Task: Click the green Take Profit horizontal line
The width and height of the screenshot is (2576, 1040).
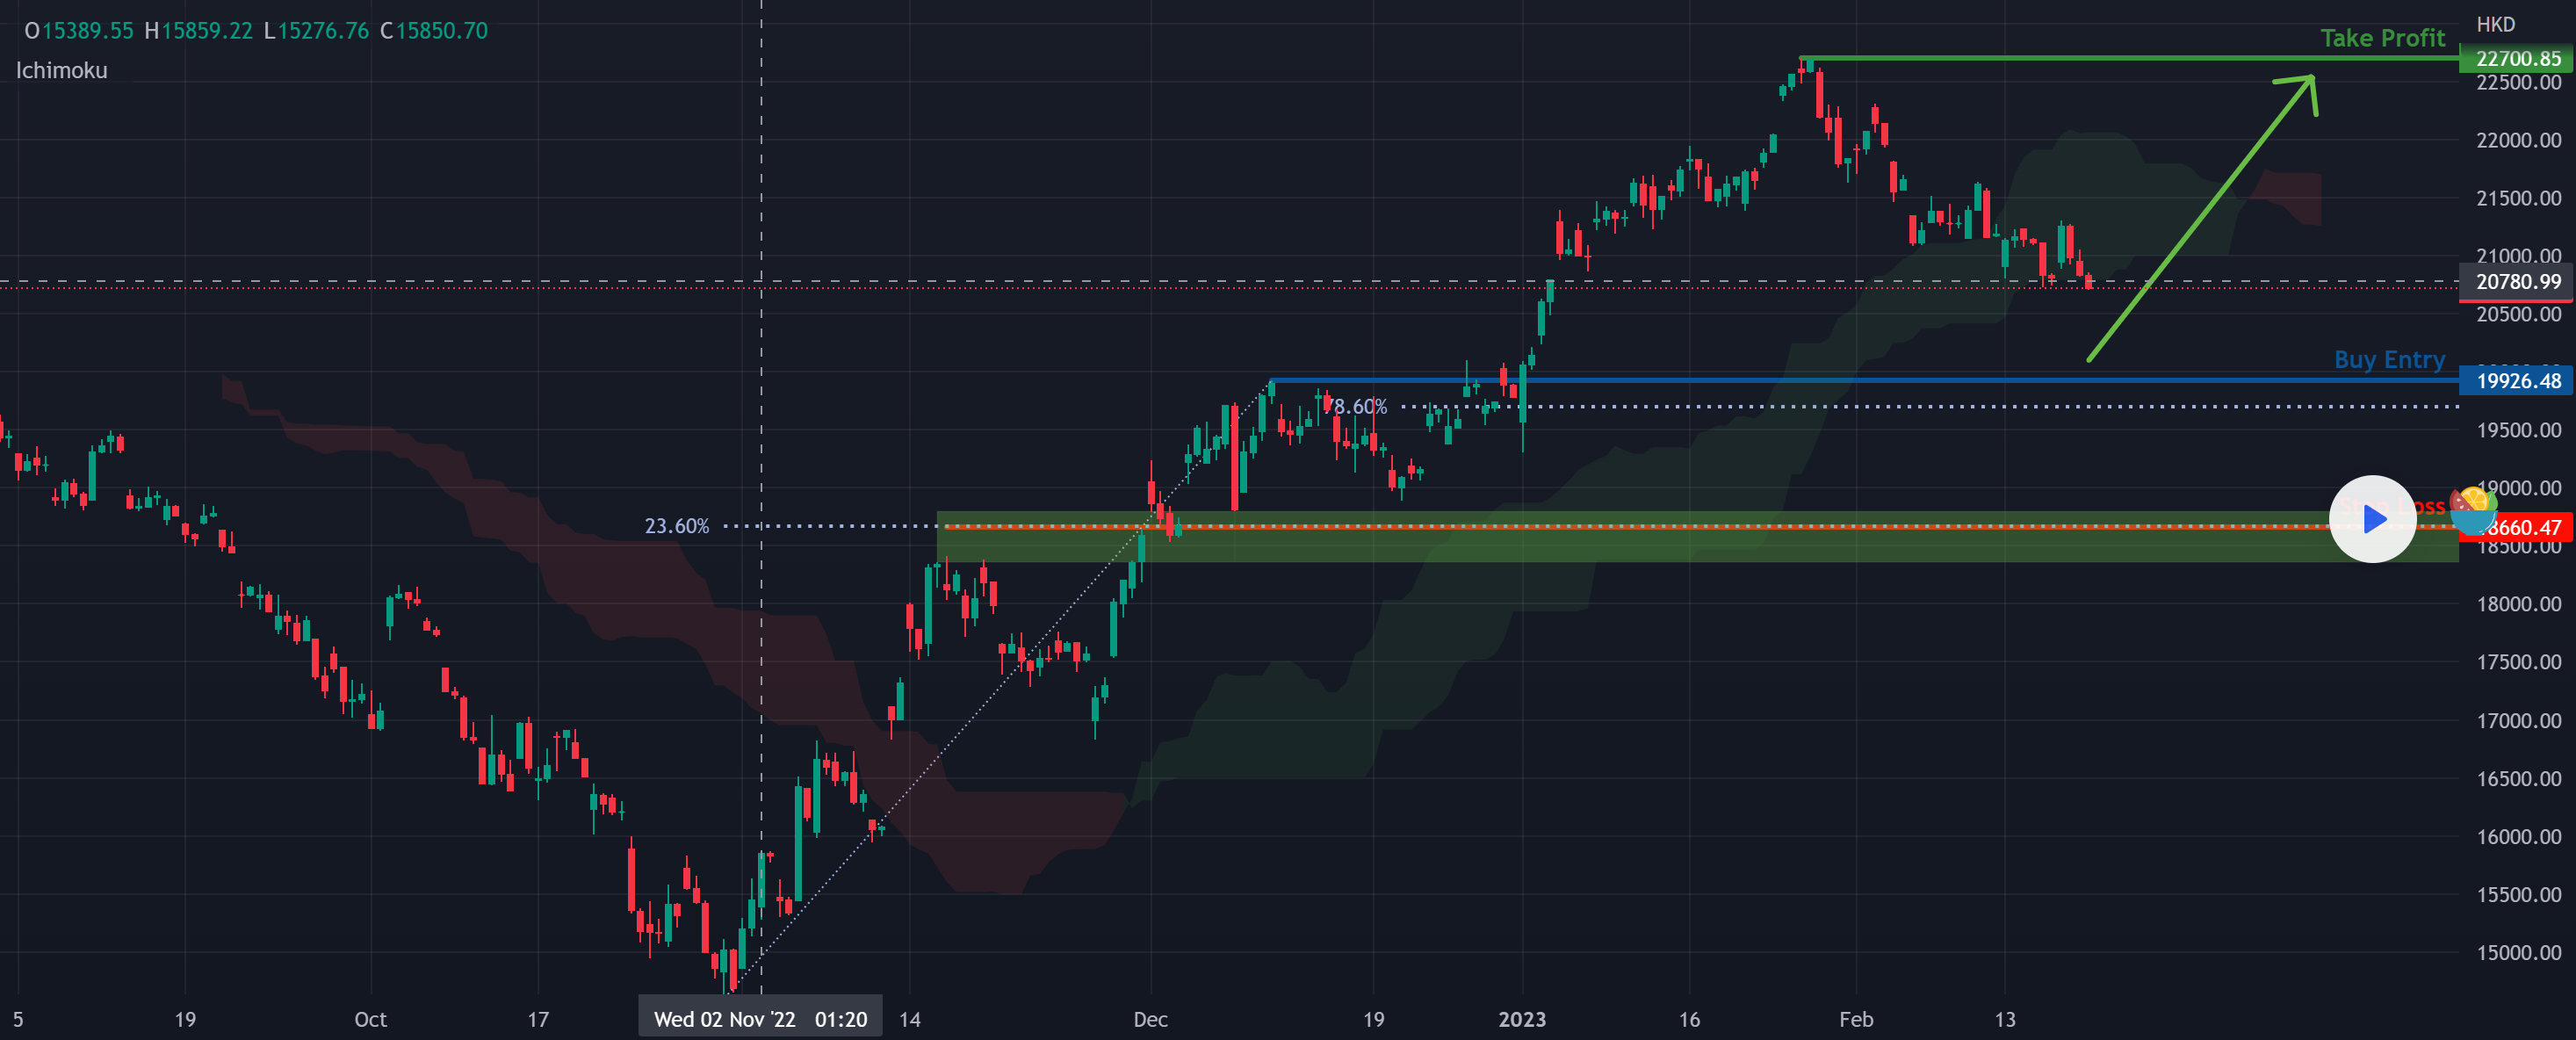Action: 2050,58
